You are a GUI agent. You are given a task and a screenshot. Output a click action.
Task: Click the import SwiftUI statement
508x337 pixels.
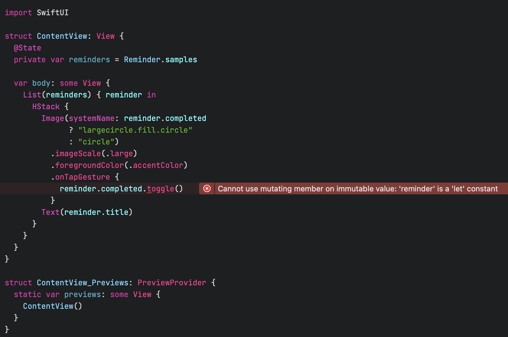(36, 13)
